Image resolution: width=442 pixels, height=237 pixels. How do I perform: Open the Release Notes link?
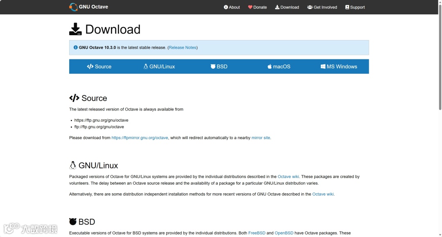(183, 47)
